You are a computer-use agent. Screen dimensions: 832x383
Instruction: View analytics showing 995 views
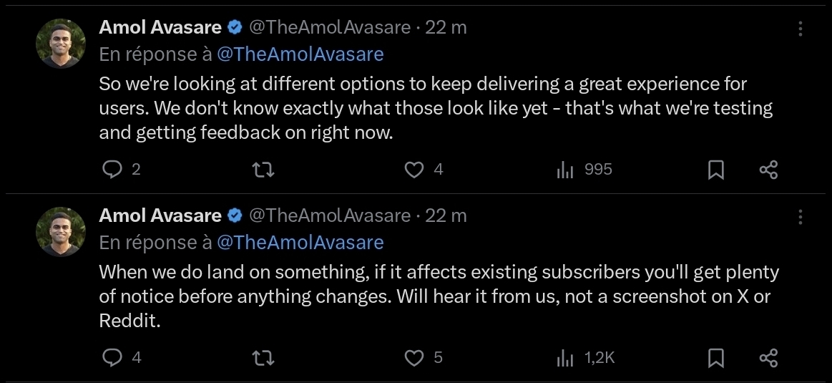point(566,170)
